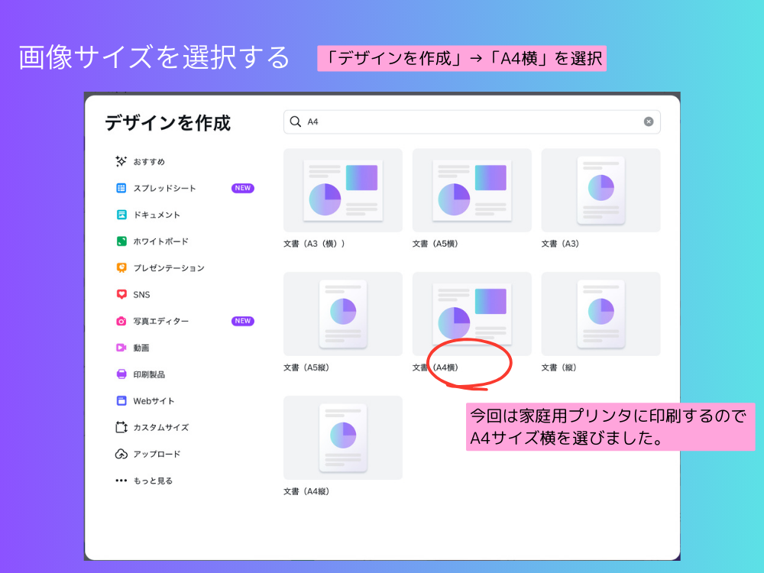Select the アップロード cloud icon

click(x=121, y=453)
